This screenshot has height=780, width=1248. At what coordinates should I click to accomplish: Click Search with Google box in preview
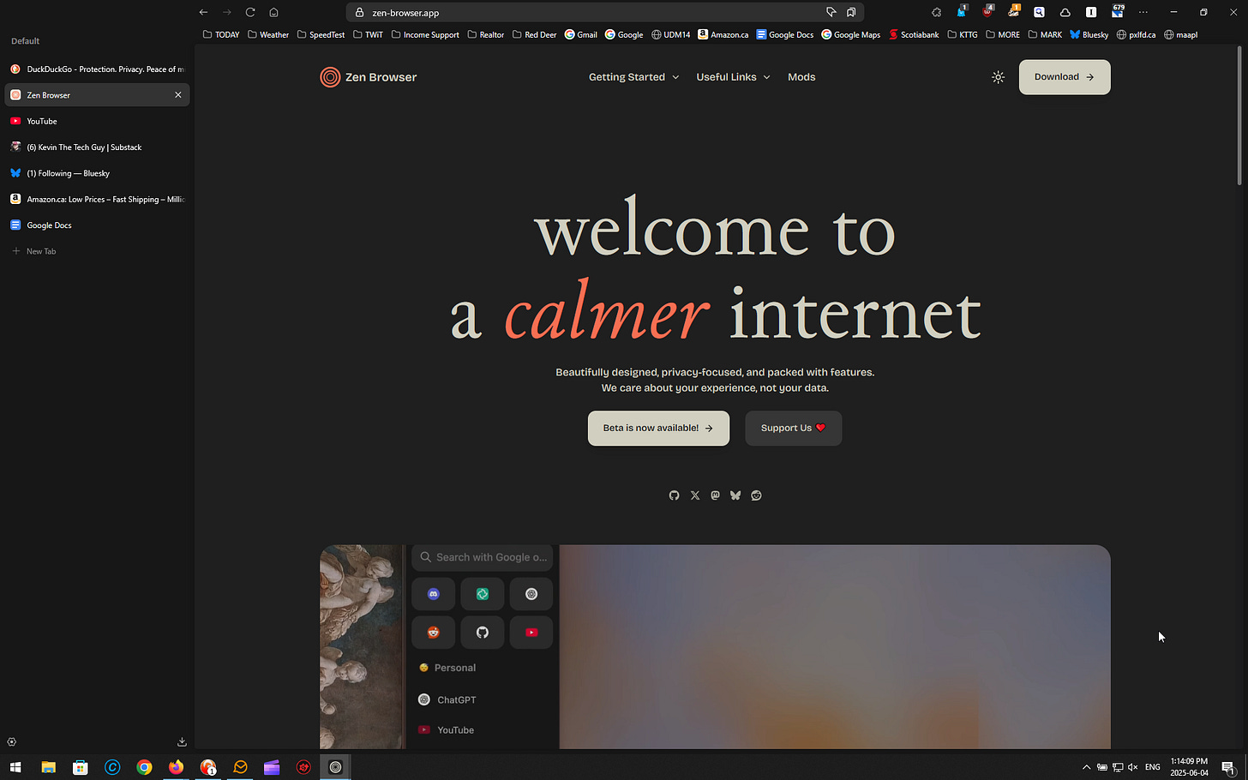[x=483, y=557]
